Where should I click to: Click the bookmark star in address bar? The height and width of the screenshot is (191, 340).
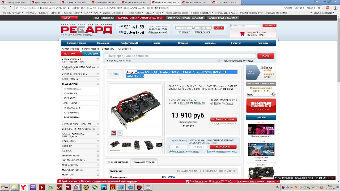319,8
